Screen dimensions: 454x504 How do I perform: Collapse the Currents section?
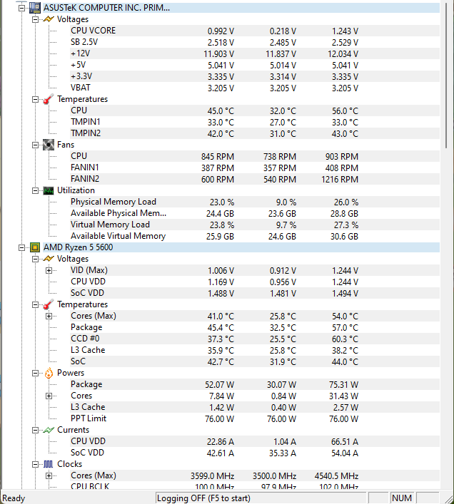[36, 430]
